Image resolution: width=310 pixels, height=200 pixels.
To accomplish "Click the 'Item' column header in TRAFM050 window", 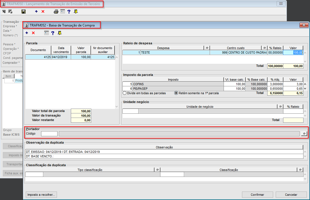I will tap(9, 76).
